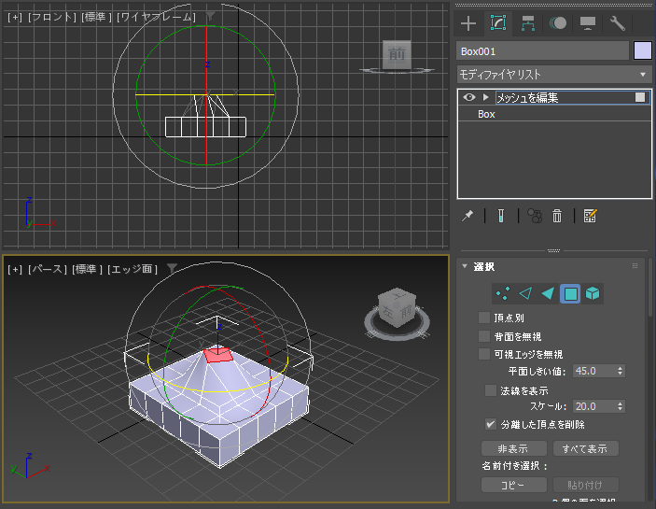Click the すべて表示 button
656x509 pixels.
click(x=586, y=448)
